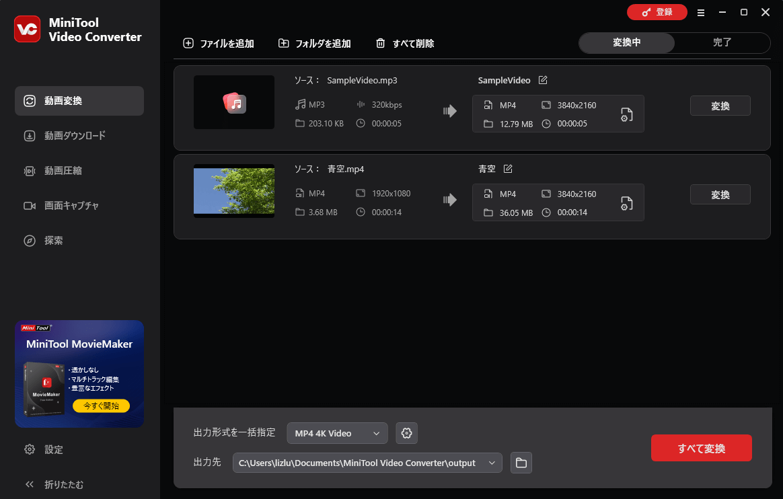
Task: Open the MP4 4K Video format dropdown
Action: (x=337, y=433)
